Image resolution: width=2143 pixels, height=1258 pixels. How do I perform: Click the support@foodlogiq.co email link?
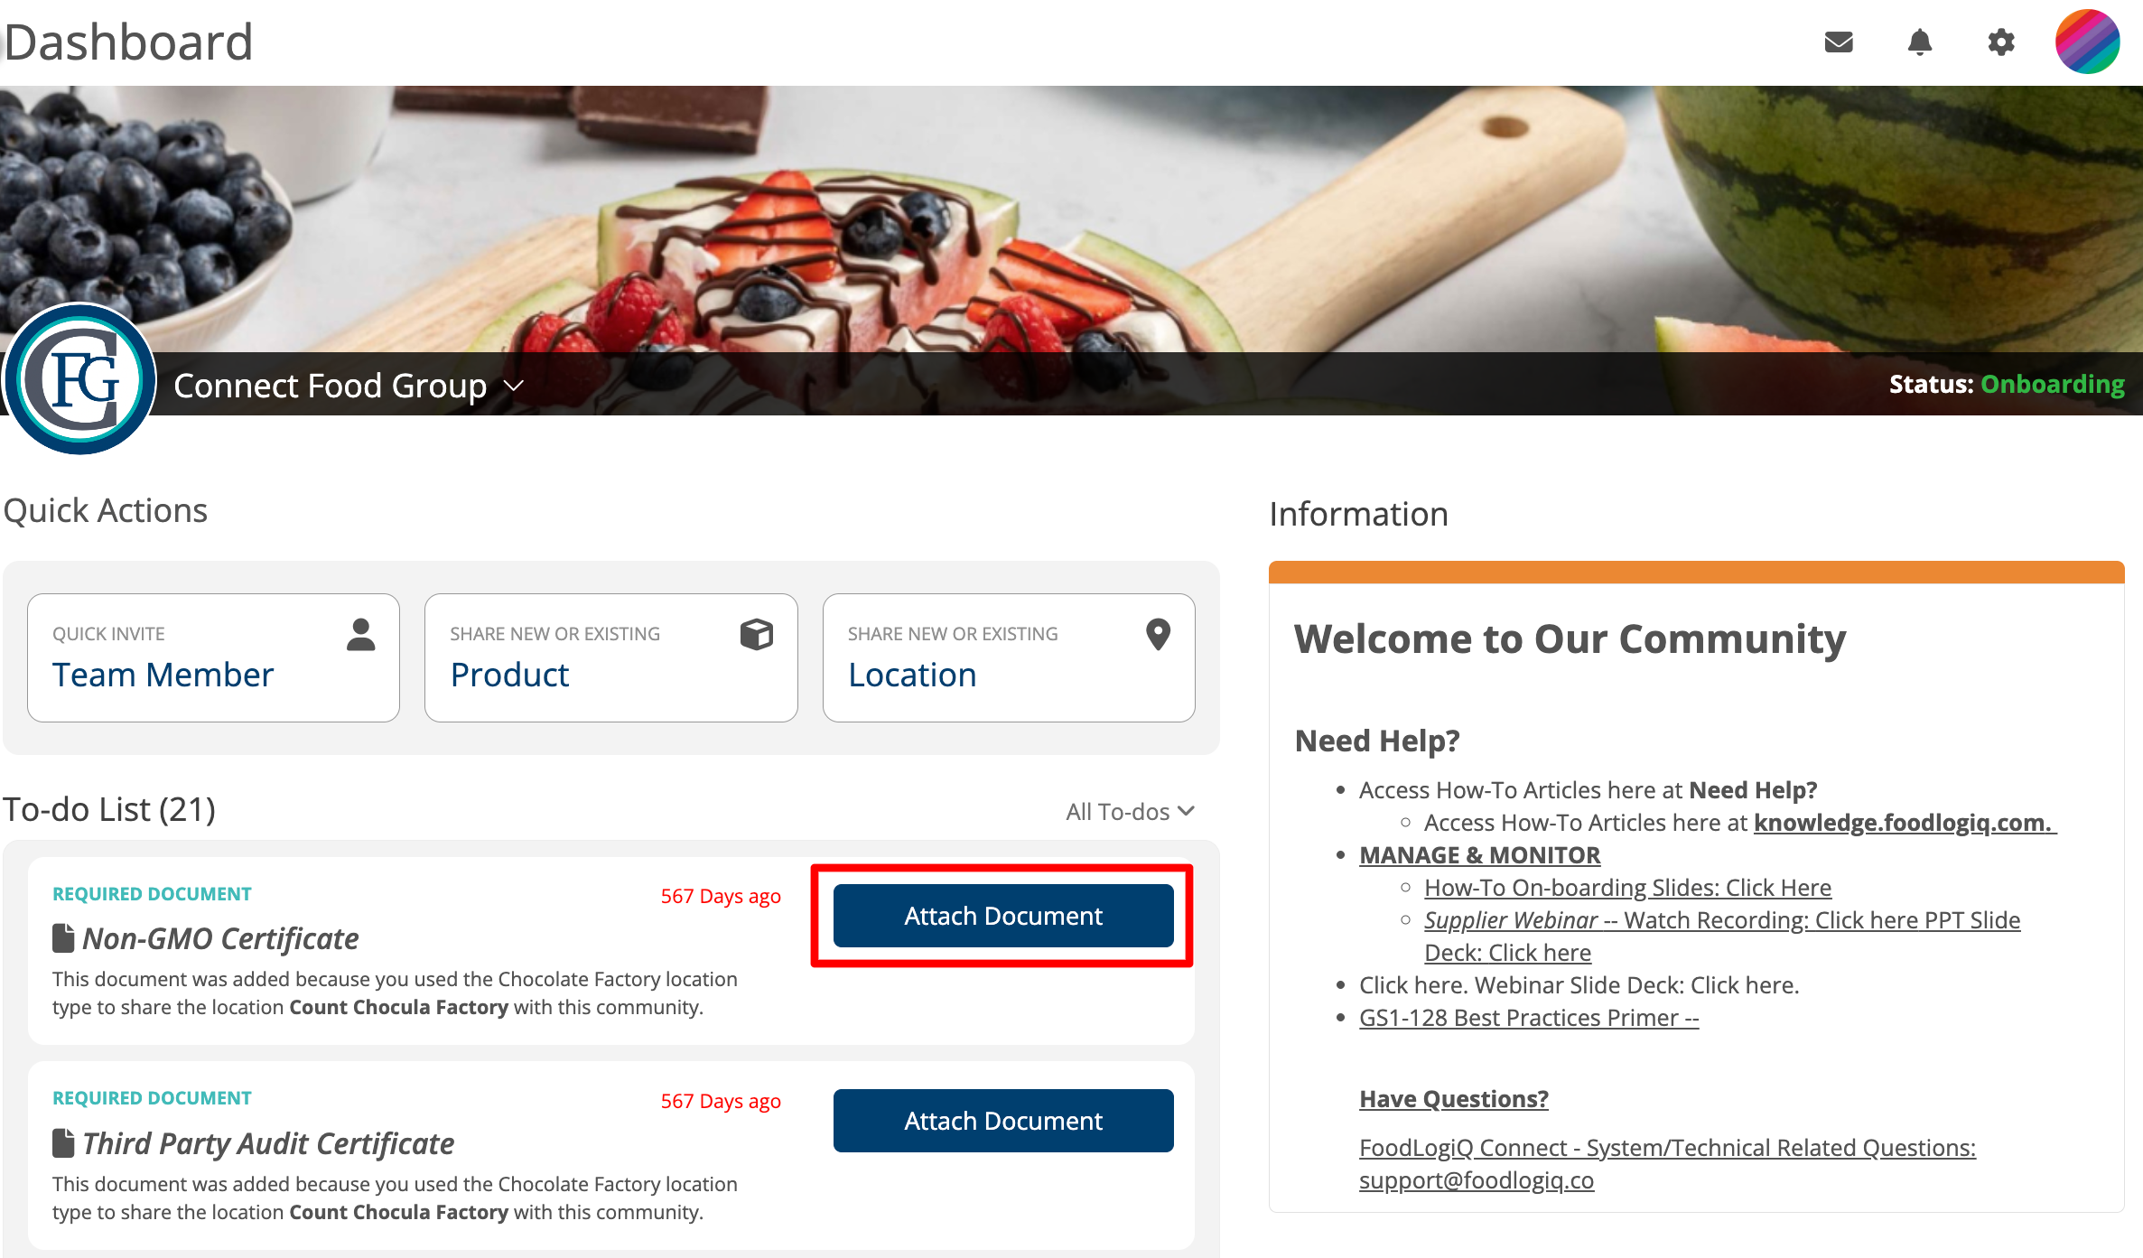(x=1477, y=1180)
